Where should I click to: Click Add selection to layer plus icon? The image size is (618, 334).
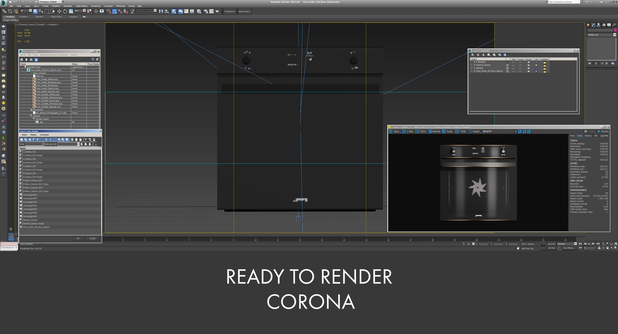483,55
